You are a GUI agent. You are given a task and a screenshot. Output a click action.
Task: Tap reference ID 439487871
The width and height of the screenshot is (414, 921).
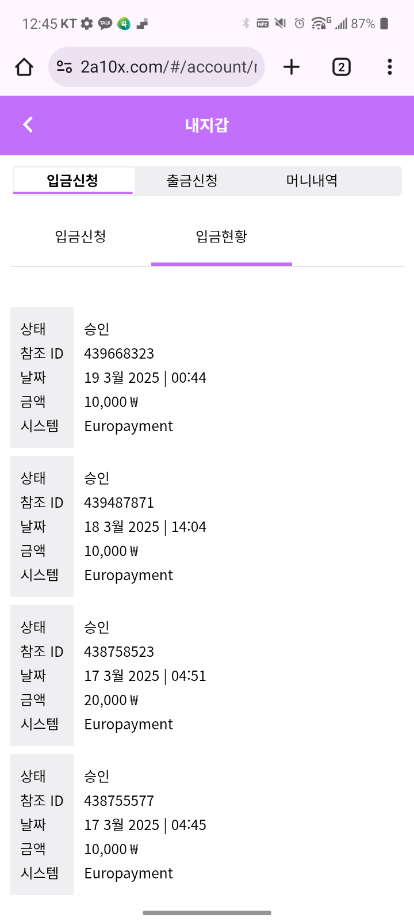[119, 503]
